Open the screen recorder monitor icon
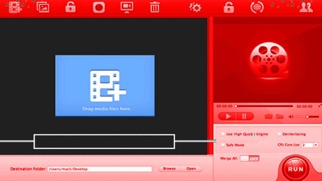Viewport: 322px width, 181px height. coord(127,8)
